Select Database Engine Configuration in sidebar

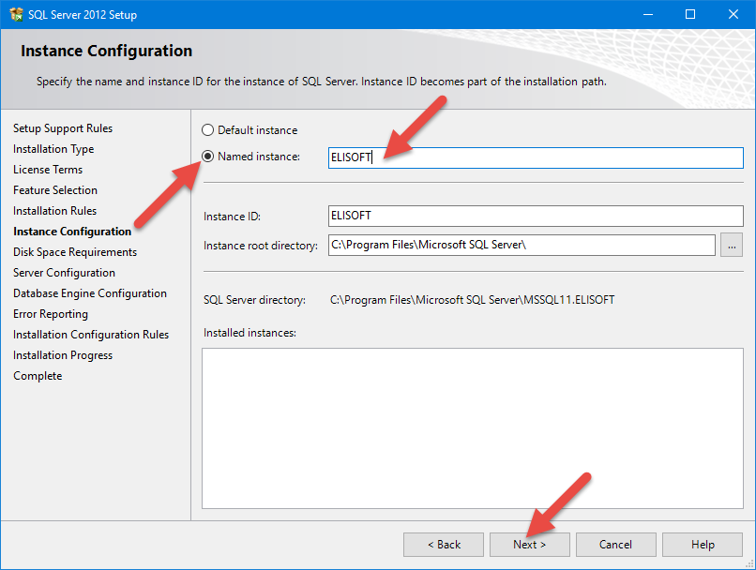click(x=90, y=293)
